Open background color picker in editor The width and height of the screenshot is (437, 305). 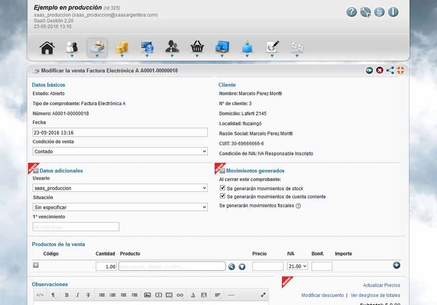point(204,295)
